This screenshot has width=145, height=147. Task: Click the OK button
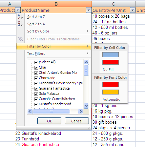(x=49, y=121)
